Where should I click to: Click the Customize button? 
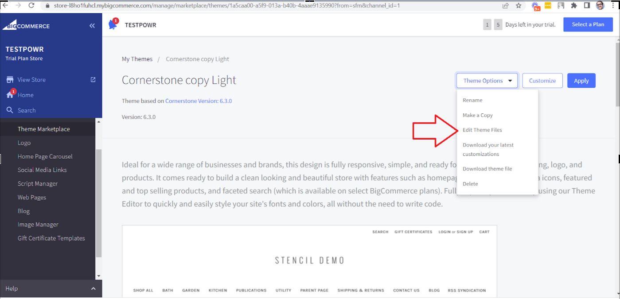click(x=542, y=81)
